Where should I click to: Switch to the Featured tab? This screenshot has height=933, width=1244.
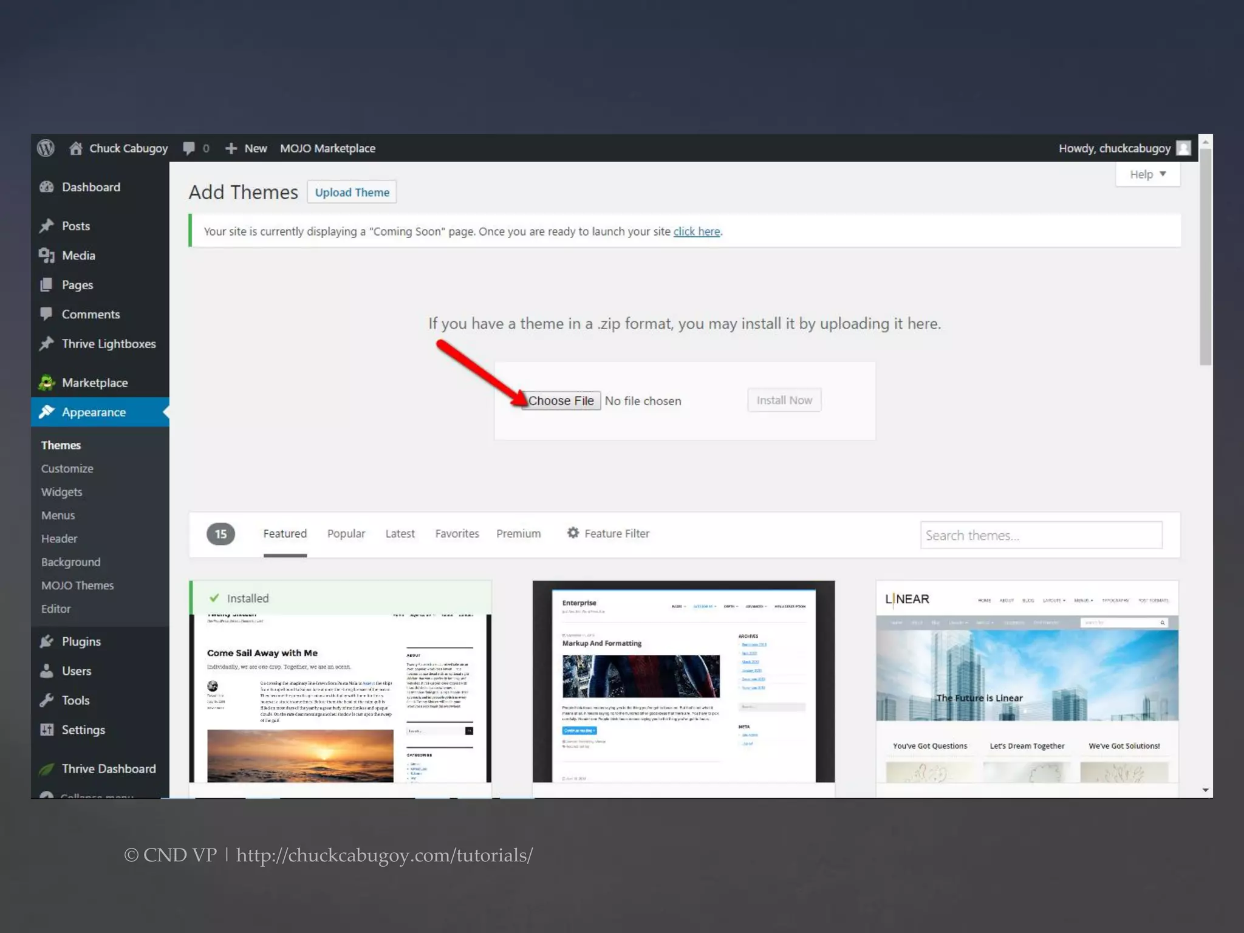(285, 533)
